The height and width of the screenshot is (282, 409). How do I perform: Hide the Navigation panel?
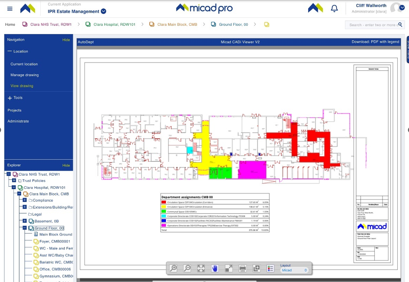pos(66,40)
